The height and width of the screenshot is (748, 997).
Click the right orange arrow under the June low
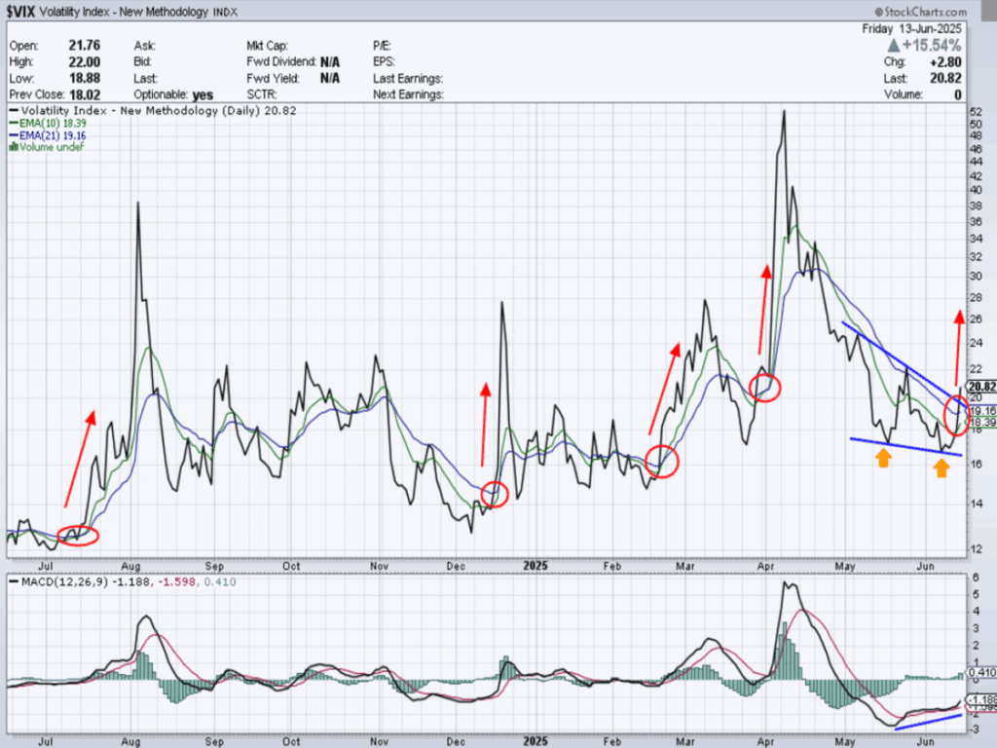click(942, 467)
